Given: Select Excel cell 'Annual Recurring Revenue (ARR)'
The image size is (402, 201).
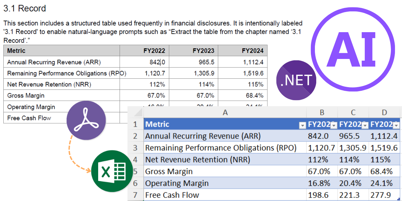Looking at the screenshot, I should (225, 136).
